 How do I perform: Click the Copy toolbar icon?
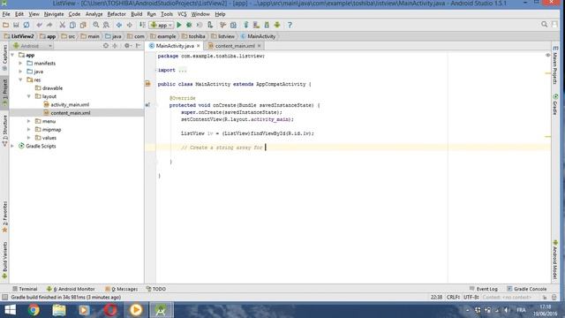pyautogui.click(x=72, y=25)
